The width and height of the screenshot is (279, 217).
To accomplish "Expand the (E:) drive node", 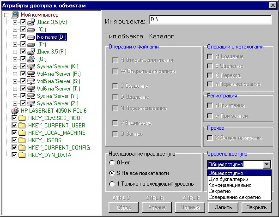I will (15, 44).
